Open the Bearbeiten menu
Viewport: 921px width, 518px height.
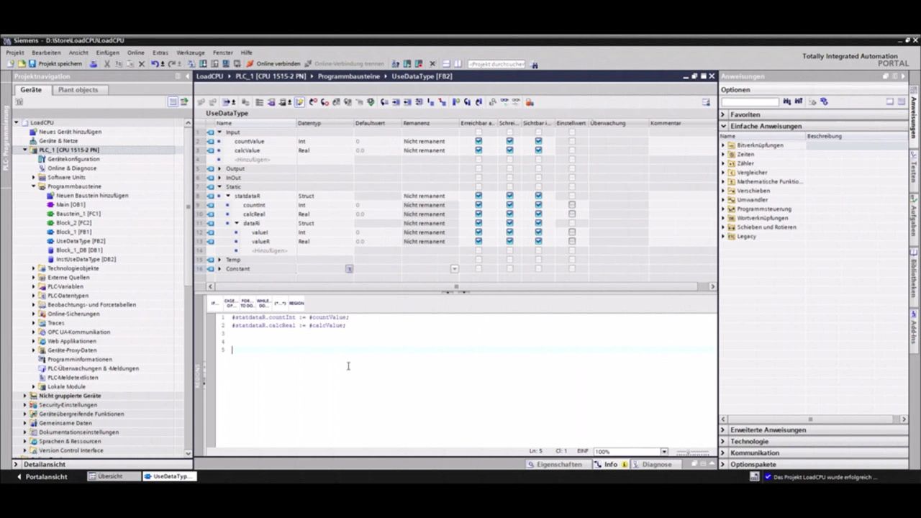click(x=46, y=53)
